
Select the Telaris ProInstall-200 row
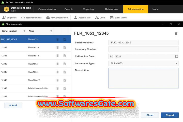36,96
